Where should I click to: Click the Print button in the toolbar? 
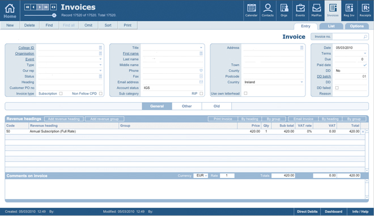coord(127,26)
